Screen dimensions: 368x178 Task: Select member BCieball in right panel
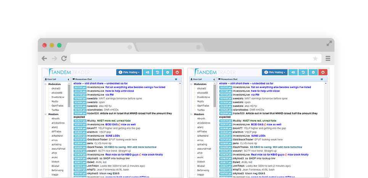(201, 166)
